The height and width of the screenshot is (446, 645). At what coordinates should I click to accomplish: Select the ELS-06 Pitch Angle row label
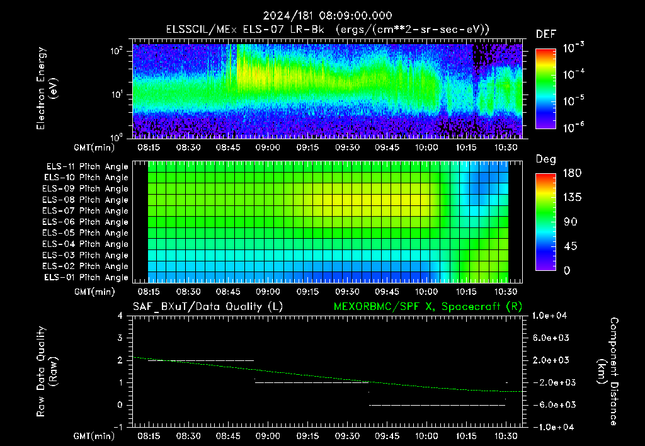pyautogui.click(x=85, y=222)
